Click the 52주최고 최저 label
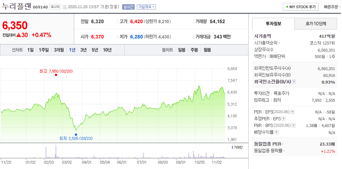The width and height of the screenshot is (342, 169). click(x=268, y=100)
